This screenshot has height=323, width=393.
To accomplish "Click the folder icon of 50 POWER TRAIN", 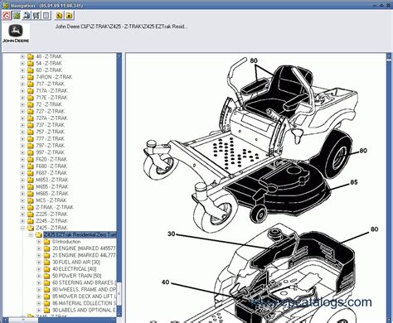I will (x=46, y=276).
